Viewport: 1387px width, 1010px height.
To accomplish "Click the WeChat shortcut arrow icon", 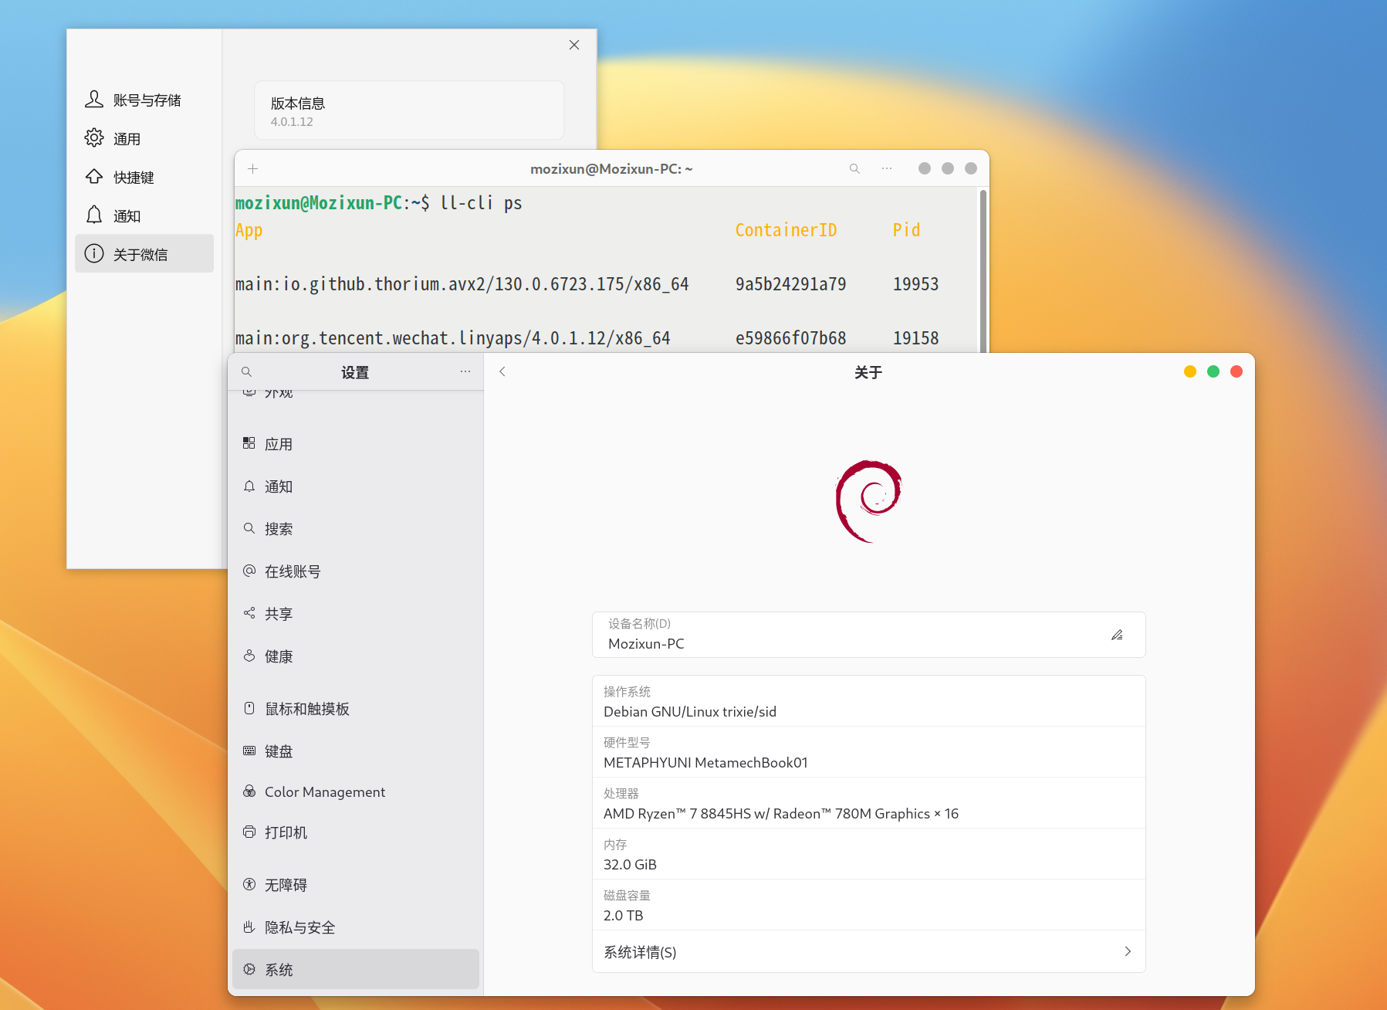I will click(94, 176).
